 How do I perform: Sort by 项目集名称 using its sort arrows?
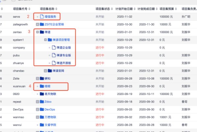click(x=56, y=9)
